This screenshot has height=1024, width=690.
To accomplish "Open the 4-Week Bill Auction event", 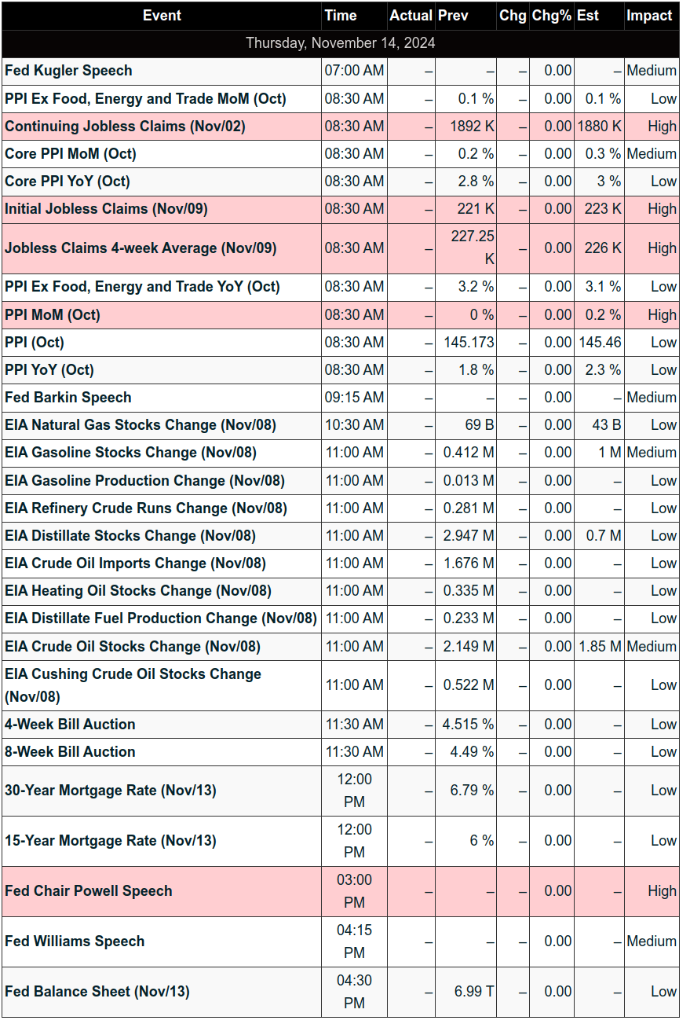I will click(70, 725).
